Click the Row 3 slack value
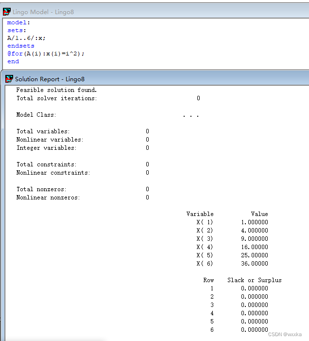This screenshot has width=309, height=341. [254, 305]
